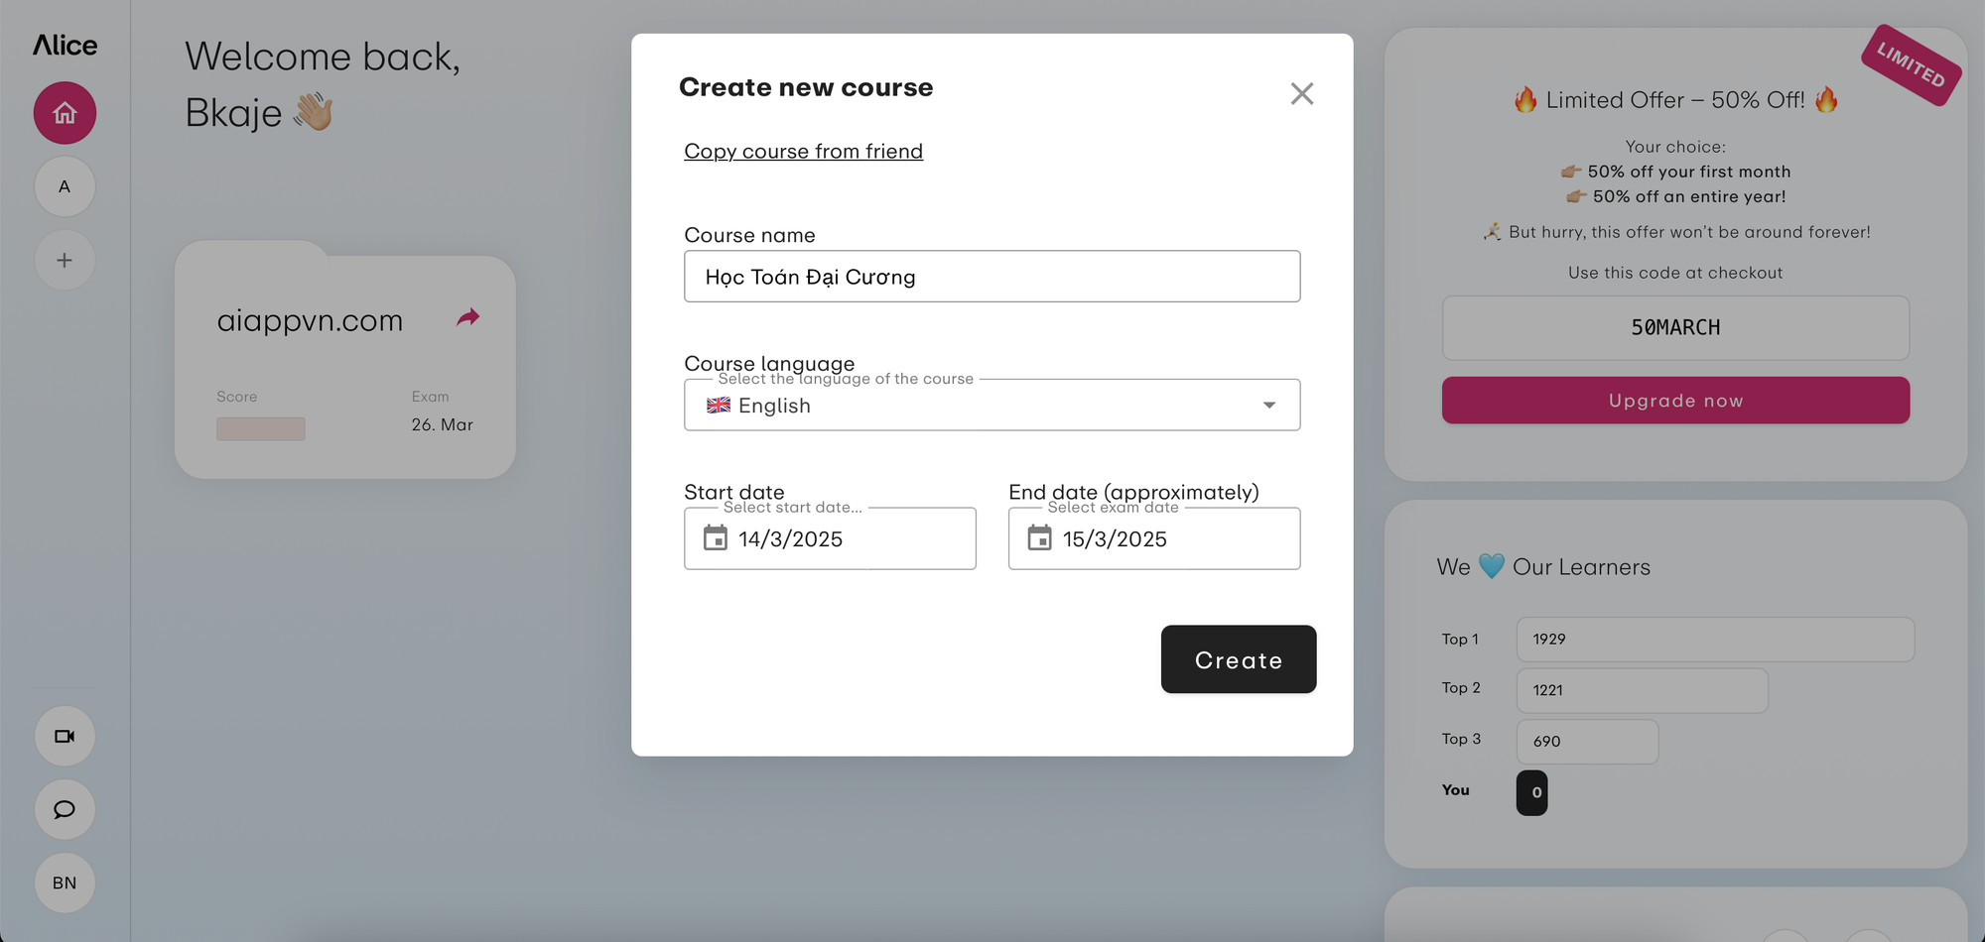Open the BN profile avatar
Image resolution: width=1985 pixels, height=942 pixels.
click(65, 883)
